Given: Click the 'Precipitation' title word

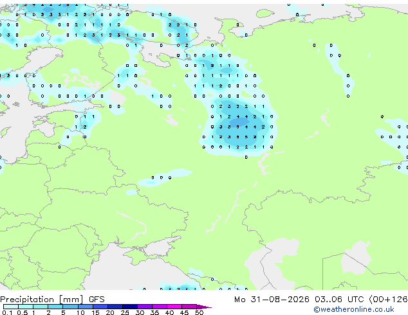Looking at the screenshot, I should click(27, 300).
